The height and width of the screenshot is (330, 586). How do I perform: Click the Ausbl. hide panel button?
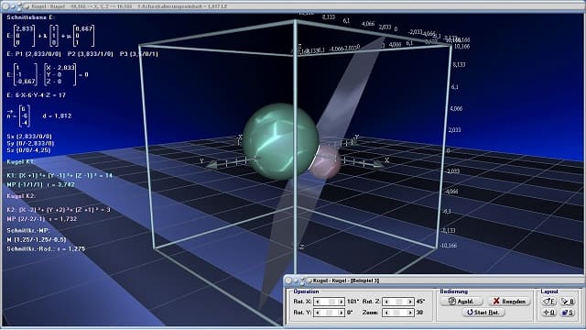pyautogui.click(x=461, y=302)
